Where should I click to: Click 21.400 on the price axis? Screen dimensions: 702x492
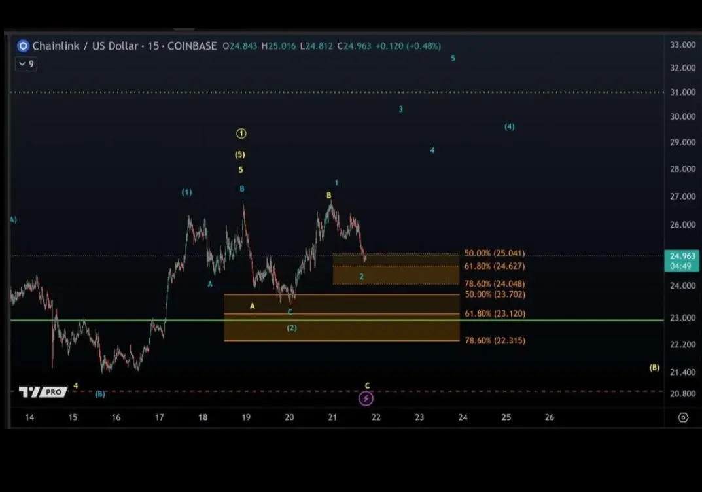[x=683, y=372]
